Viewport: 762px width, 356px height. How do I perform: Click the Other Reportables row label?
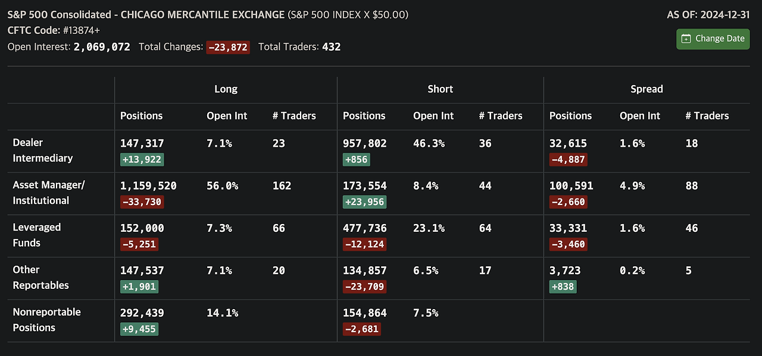(40, 278)
